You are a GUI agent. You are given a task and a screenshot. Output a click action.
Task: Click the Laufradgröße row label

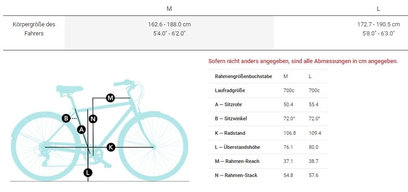point(230,90)
